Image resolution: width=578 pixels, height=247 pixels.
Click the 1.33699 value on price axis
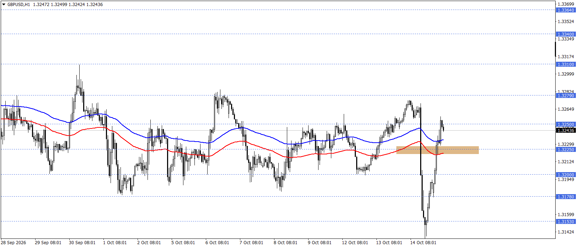(566, 4)
